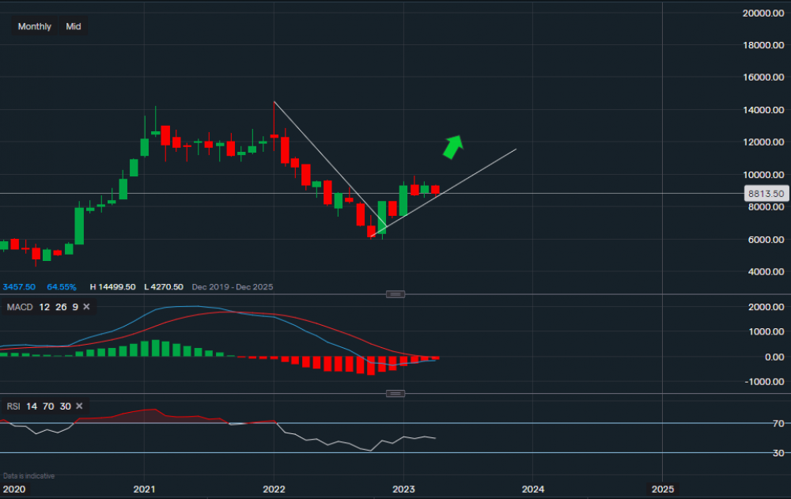Click the green up arrow annotation
791x499 pixels.
(452, 146)
